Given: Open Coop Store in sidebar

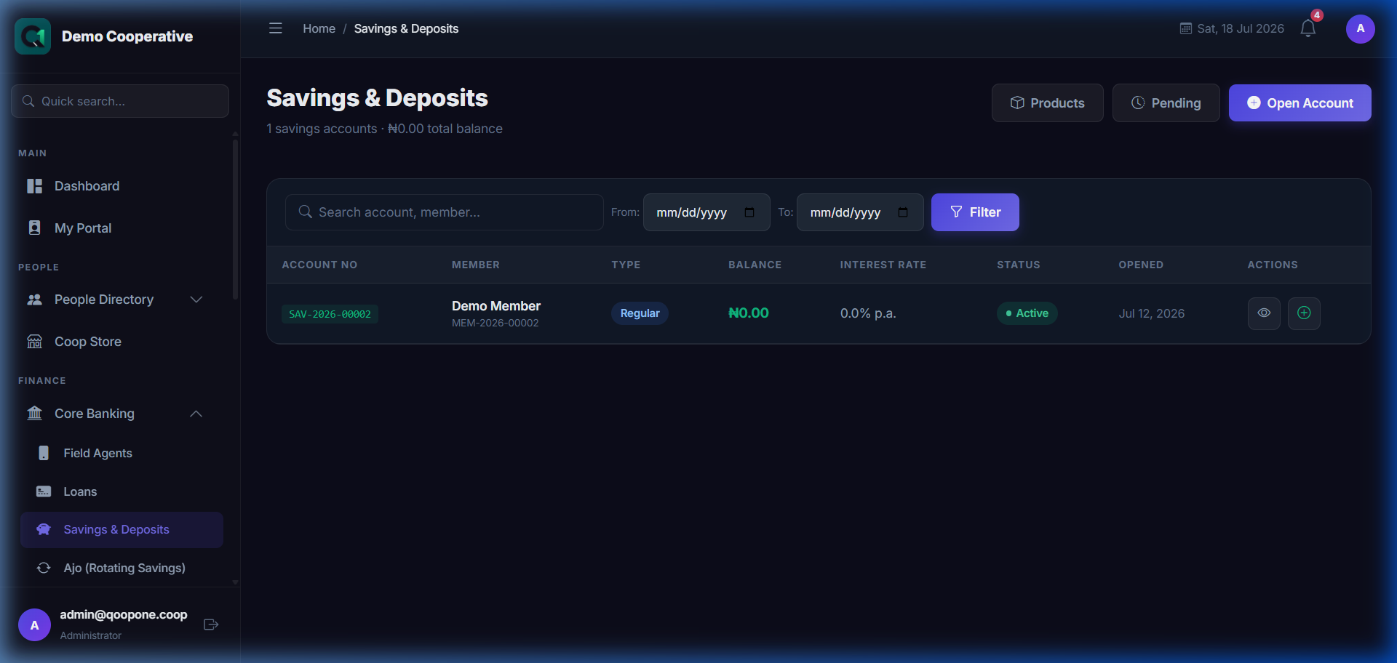Looking at the screenshot, I should (120, 342).
